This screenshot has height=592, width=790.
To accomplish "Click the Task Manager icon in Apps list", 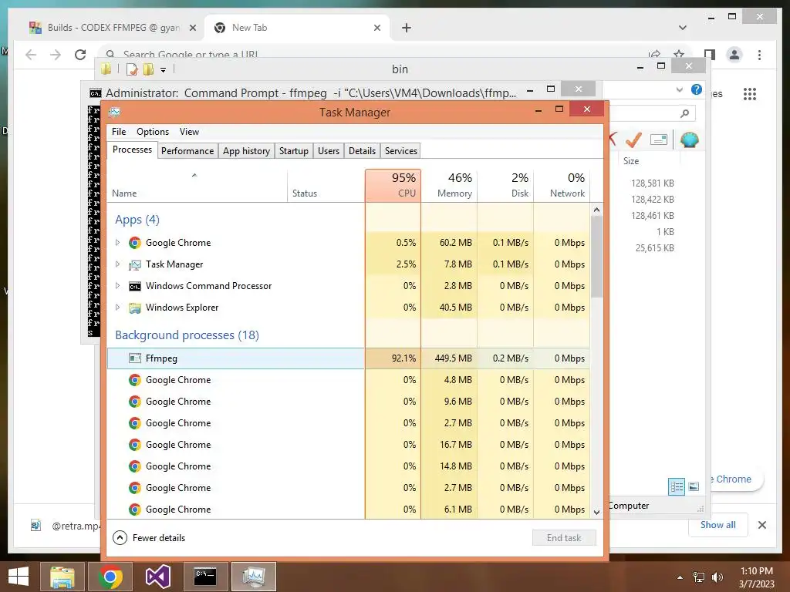I will 134,264.
